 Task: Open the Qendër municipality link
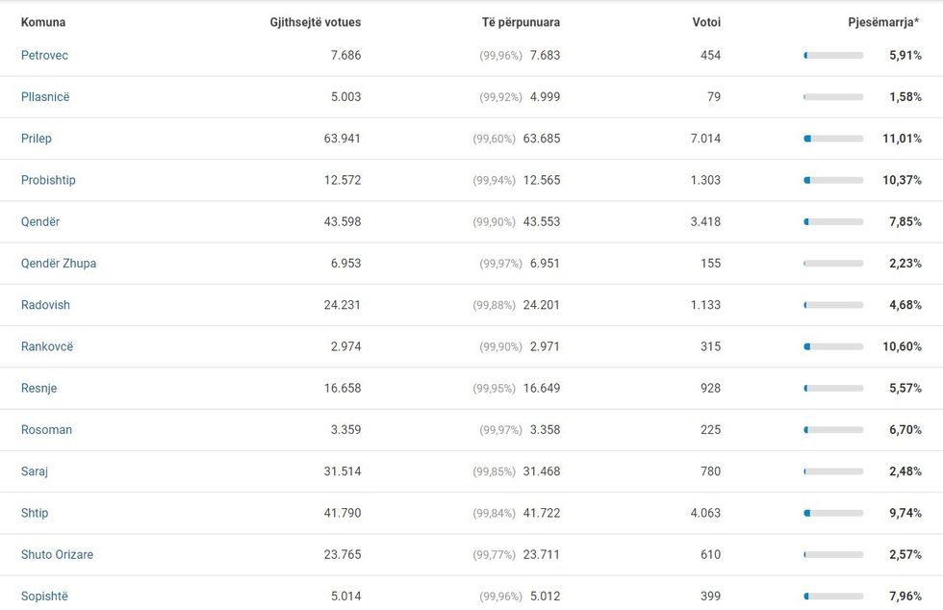pyautogui.click(x=40, y=222)
